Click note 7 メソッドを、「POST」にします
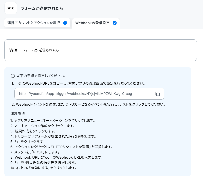This screenshot has height=180, width=203. [x=35, y=152]
